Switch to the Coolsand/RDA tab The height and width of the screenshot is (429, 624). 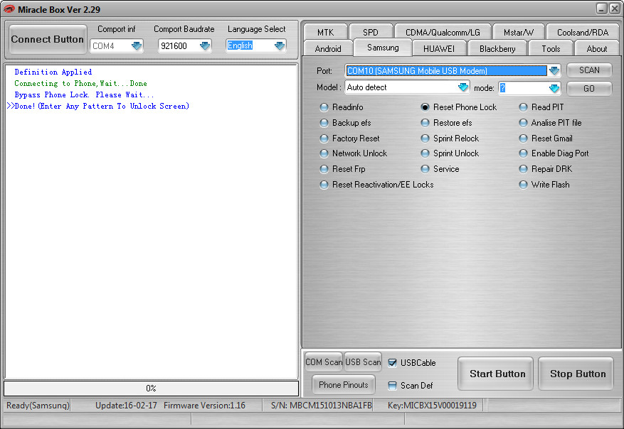coord(583,32)
